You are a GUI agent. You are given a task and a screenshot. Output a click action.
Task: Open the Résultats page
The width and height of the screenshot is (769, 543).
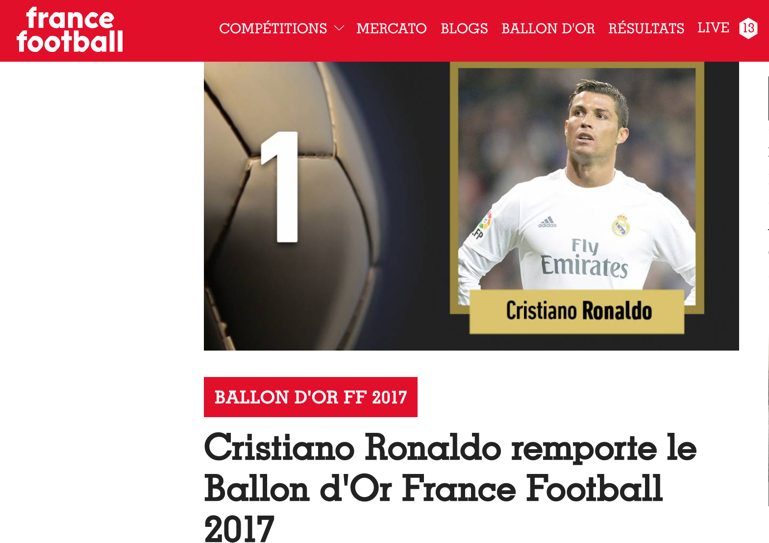[x=646, y=28]
